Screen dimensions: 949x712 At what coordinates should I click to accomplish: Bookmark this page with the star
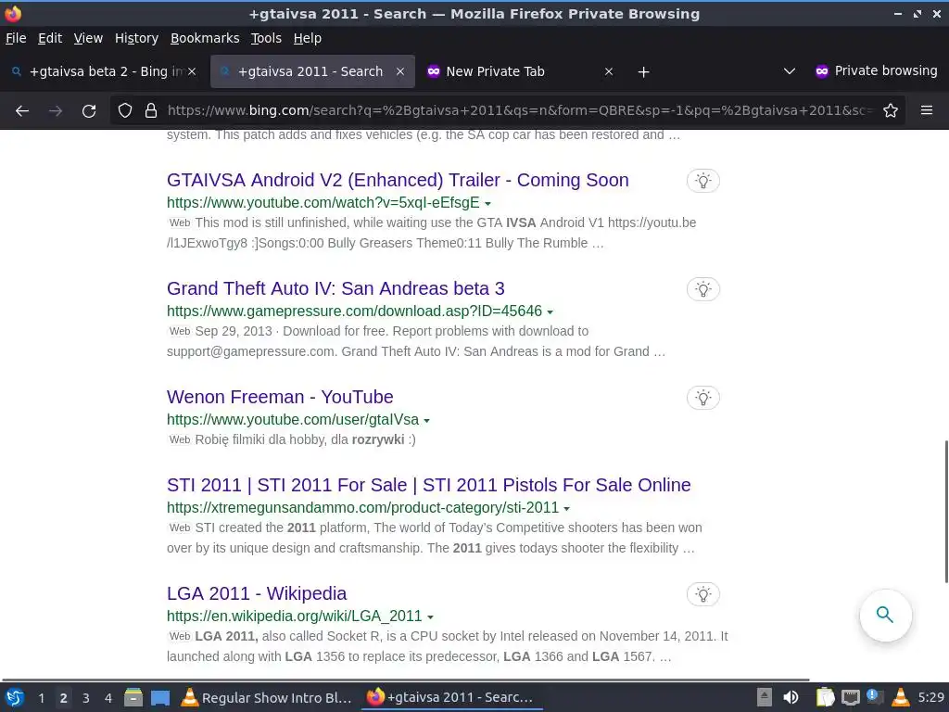pos(891,111)
